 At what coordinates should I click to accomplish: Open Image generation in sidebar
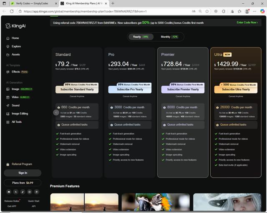coord(19,89)
